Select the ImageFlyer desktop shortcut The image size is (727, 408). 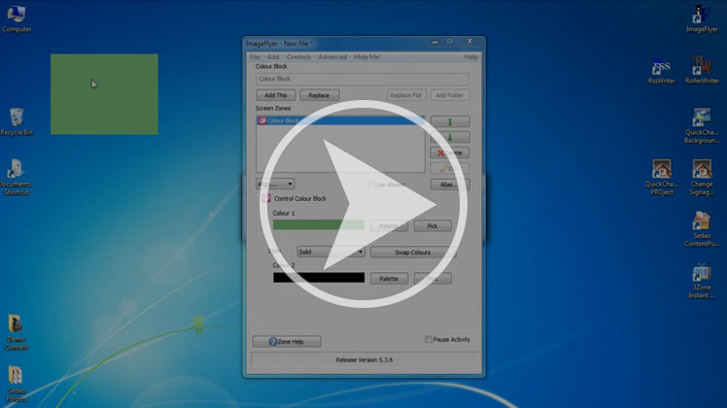(702, 19)
